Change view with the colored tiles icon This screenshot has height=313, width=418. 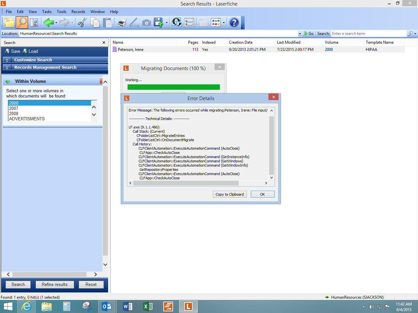[216, 22]
